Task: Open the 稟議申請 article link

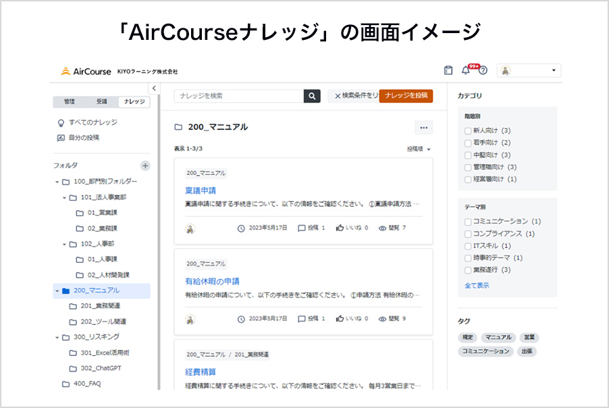Action: (x=201, y=190)
